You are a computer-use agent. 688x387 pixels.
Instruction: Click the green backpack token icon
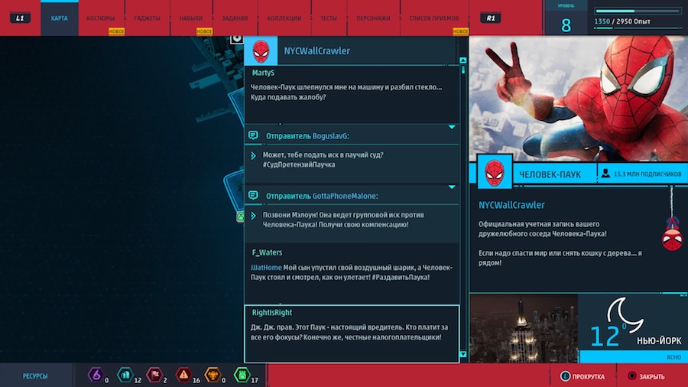242,376
